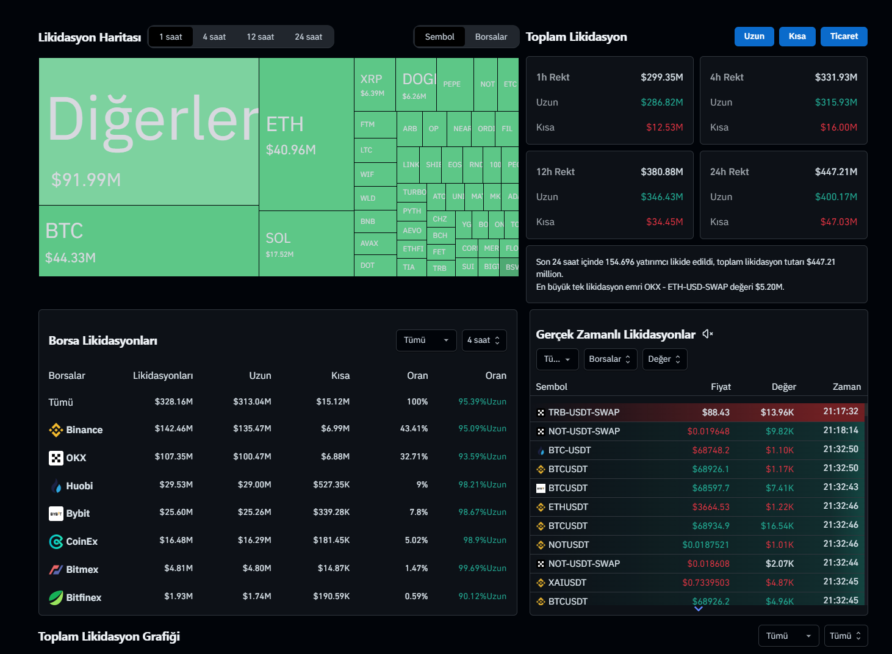
Task: Open the Tümü selector with up-down arrows at bottom
Action: (846, 636)
